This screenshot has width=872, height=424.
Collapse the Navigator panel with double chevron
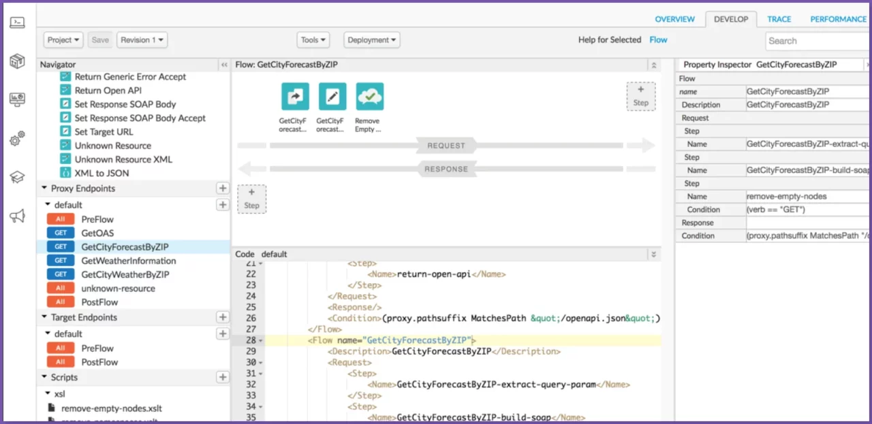[x=223, y=65]
